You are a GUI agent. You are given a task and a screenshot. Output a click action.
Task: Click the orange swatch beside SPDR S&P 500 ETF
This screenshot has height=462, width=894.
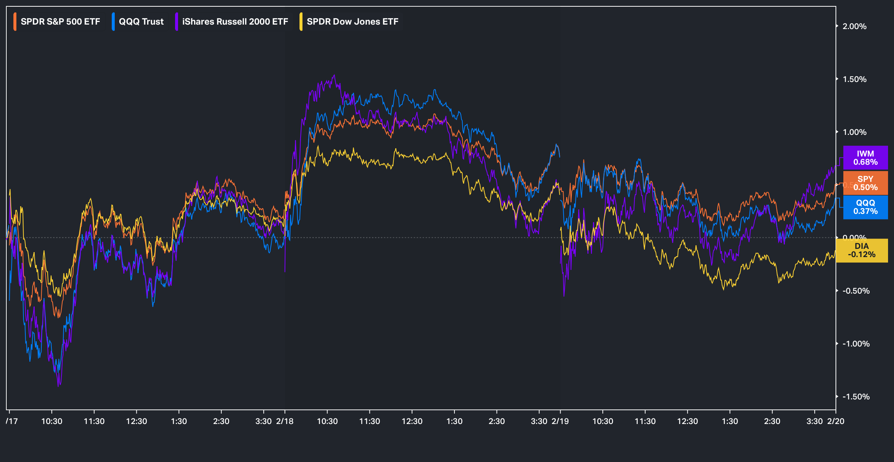coord(15,22)
